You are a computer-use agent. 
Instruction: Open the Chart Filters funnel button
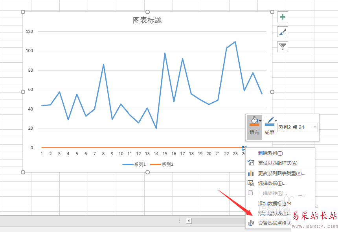click(x=282, y=47)
